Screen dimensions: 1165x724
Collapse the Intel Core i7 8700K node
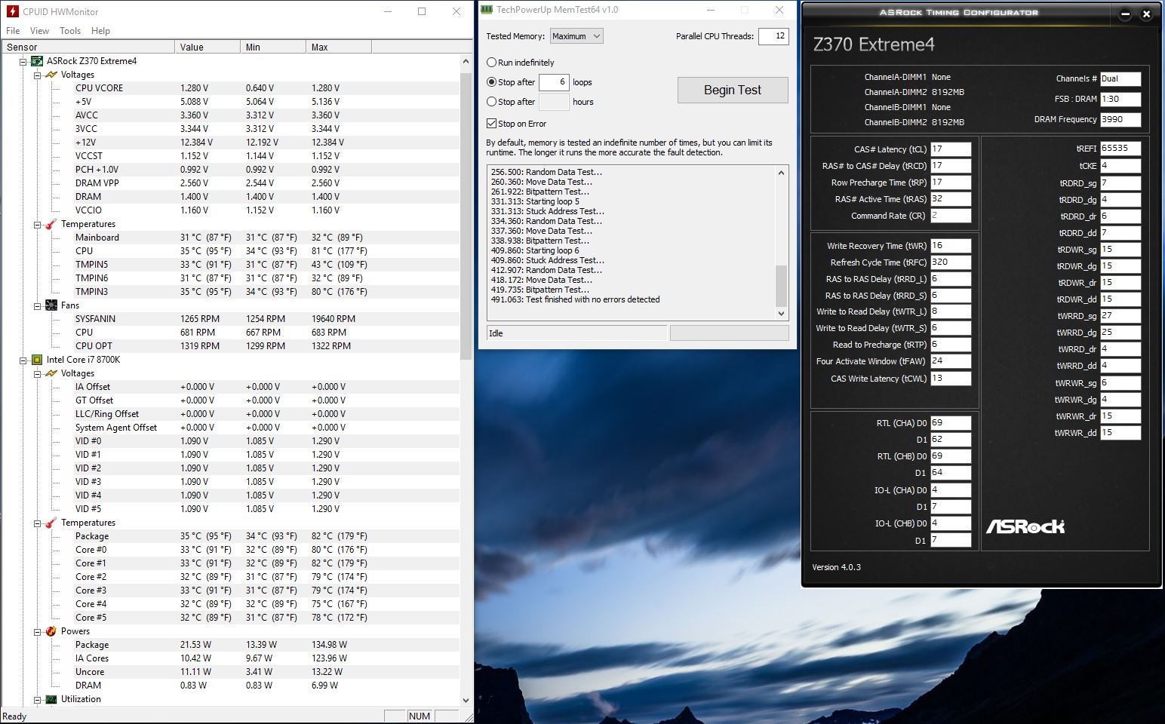(x=23, y=360)
